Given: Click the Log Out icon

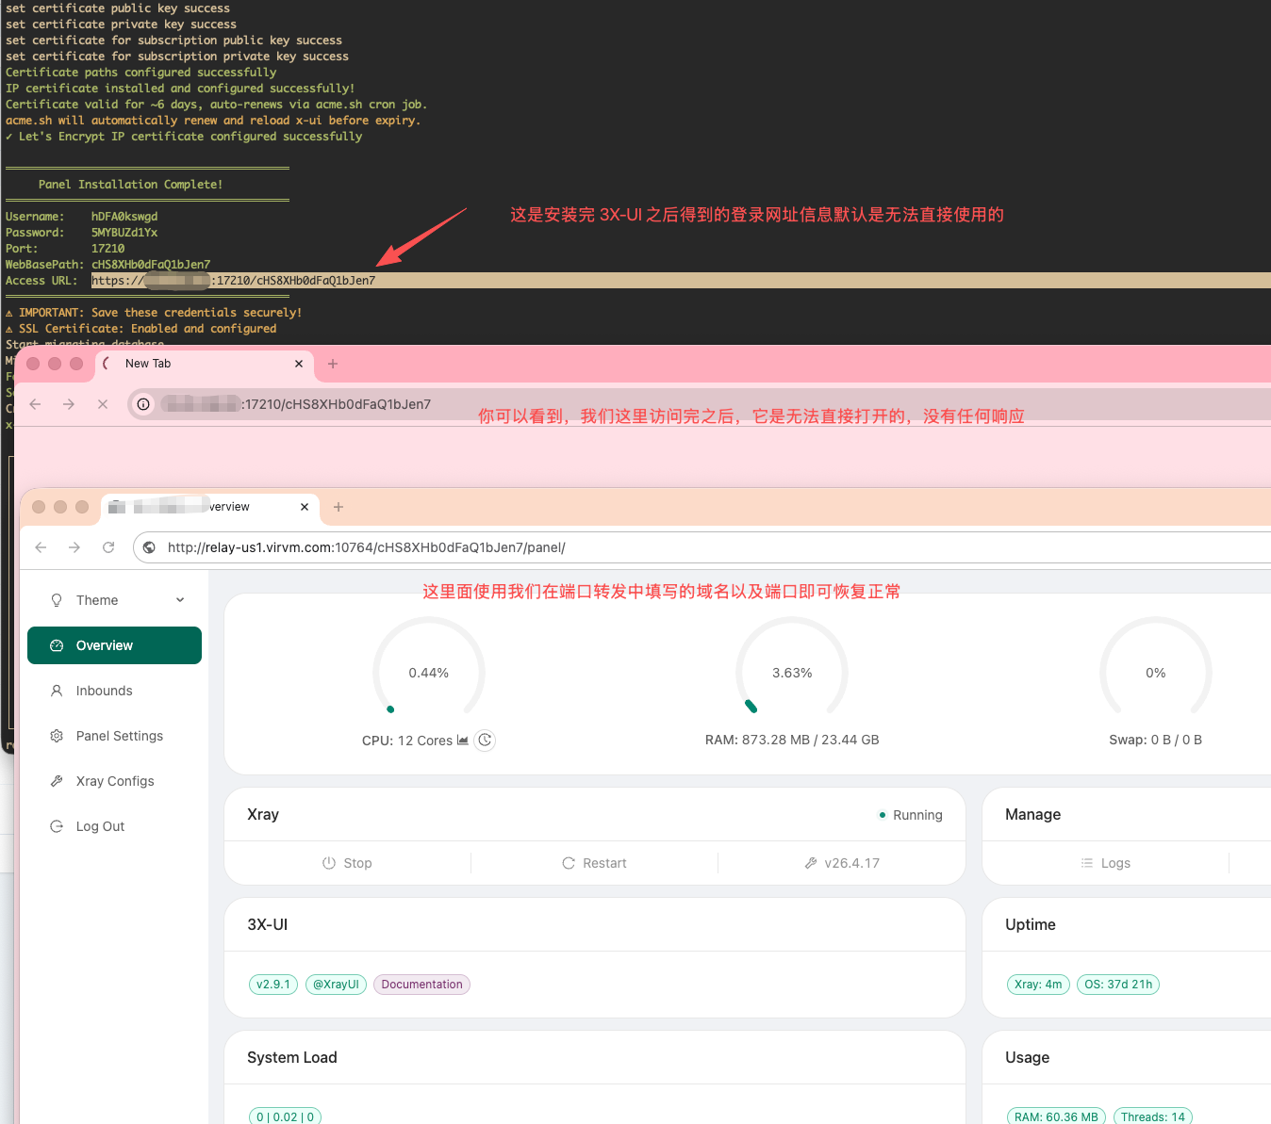Looking at the screenshot, I should click(x=57, y=826).
